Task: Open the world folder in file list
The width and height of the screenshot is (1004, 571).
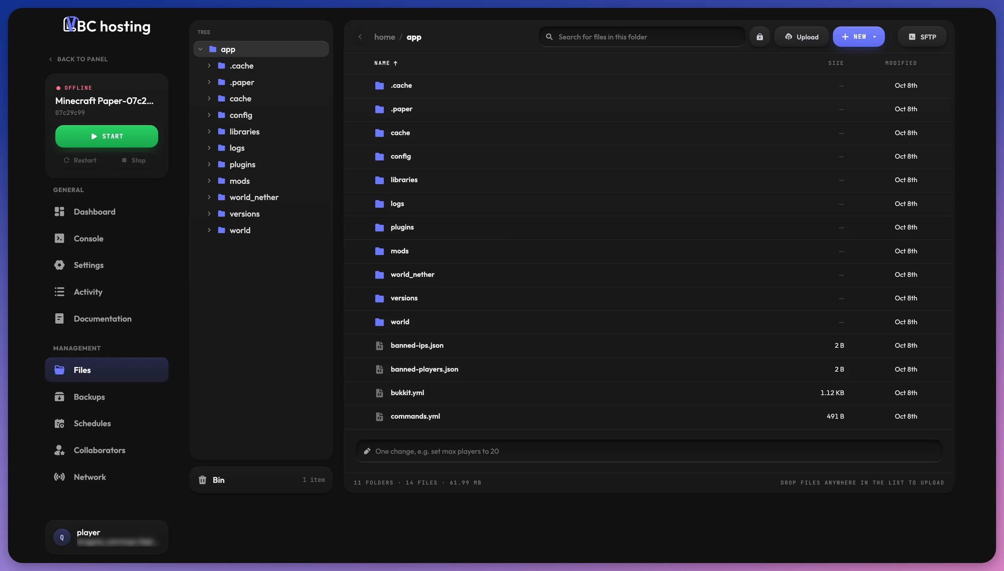Action: pos(648,322)
